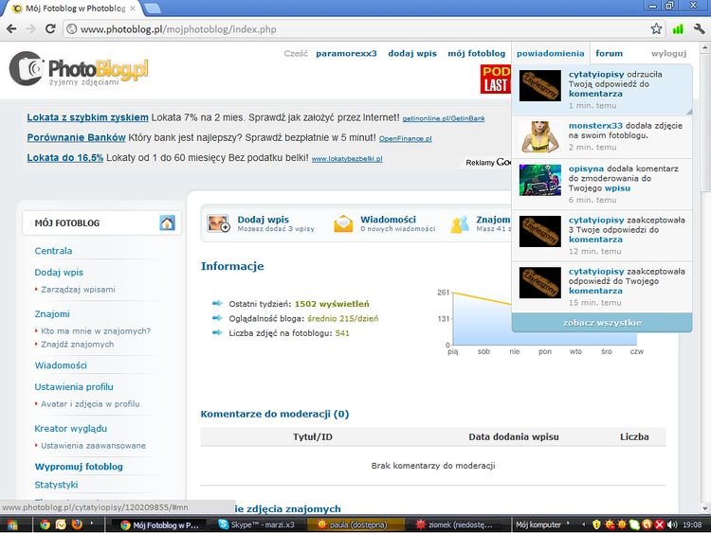Image resolution: width=711 pixels, height=533 pixels.
Task: Toggle the powiadomienia notifications dropdown
Action: pyautogui.click(x=551, y=53)
